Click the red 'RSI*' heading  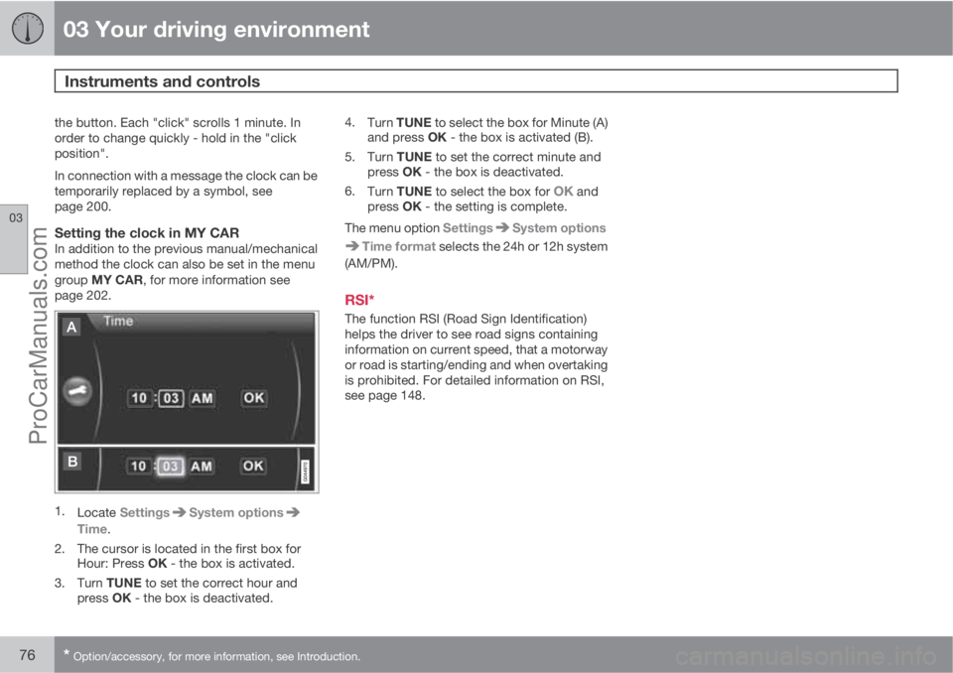[x=359, y=300]
